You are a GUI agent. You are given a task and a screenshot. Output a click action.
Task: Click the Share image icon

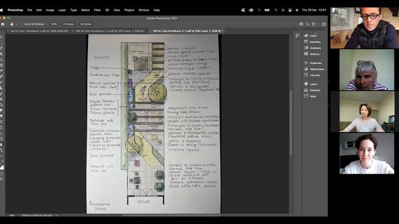tap(324, 24)
